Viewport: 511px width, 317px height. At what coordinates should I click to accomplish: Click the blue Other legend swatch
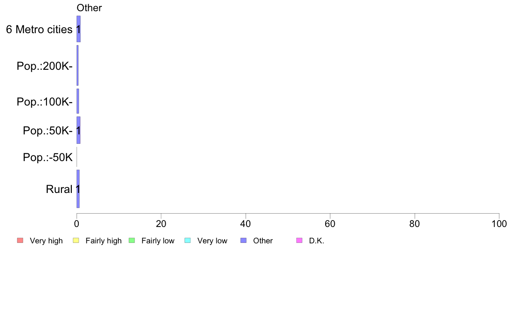243,241
